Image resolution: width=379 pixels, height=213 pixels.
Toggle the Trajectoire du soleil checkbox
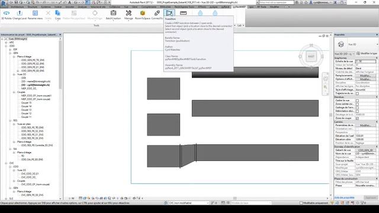[357, 93]
